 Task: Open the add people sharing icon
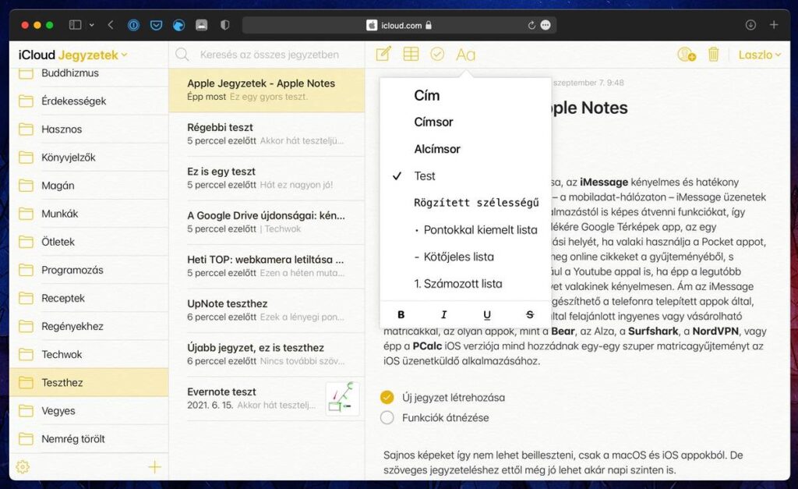pos(687,55)
